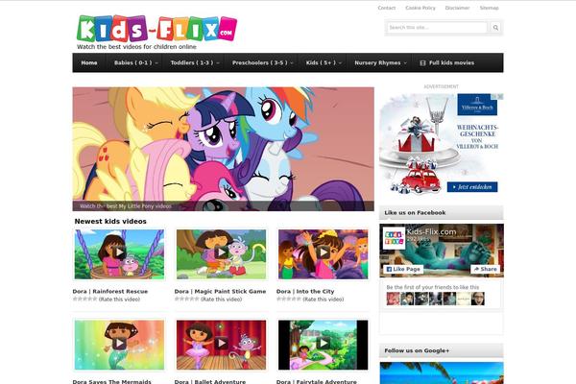Click the search magnifier icon button
This screenshot has width=576, height=384.
495,28
